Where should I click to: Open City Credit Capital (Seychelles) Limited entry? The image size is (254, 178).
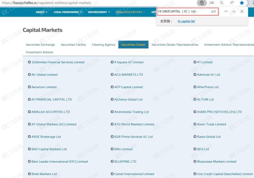point(225,174)
